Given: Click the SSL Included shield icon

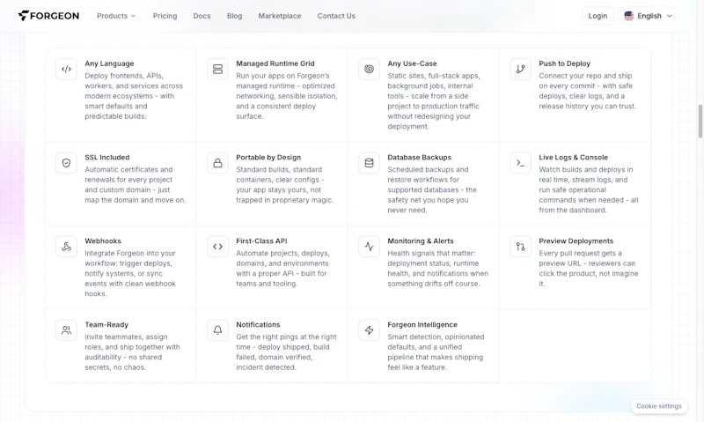Looking at the screenshot, I should [x=67, y=163].
